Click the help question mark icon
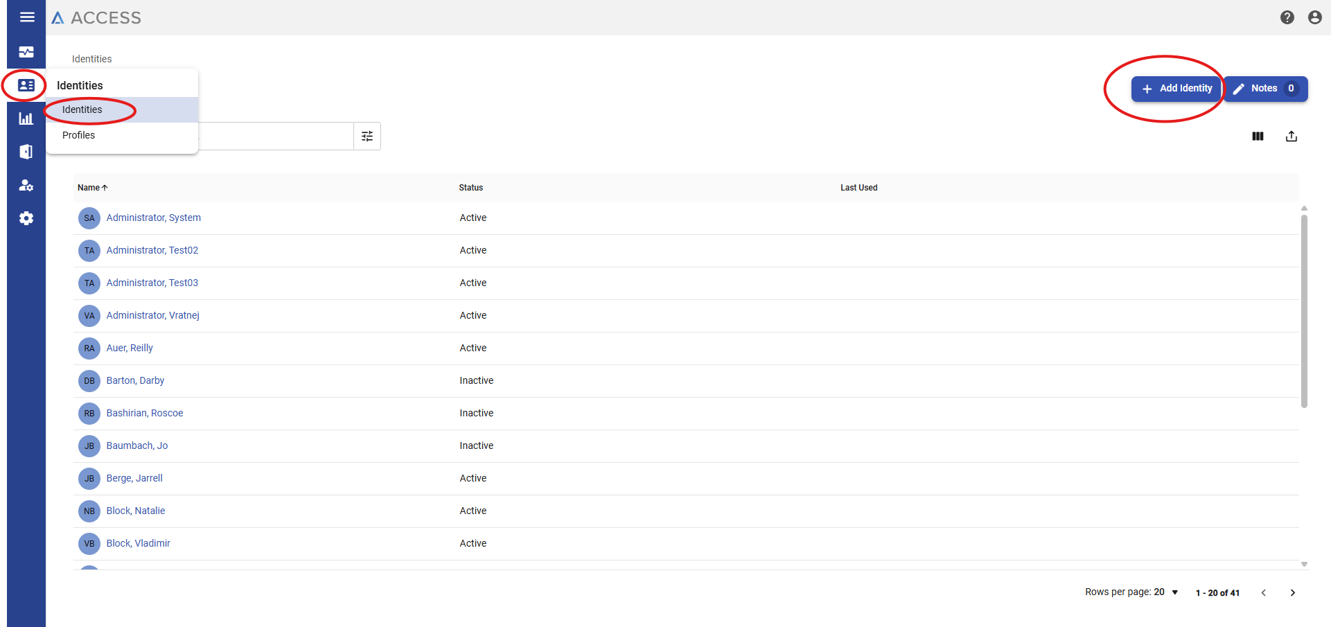This screenshot has width=1331, height=627. tap(1287, 17)
